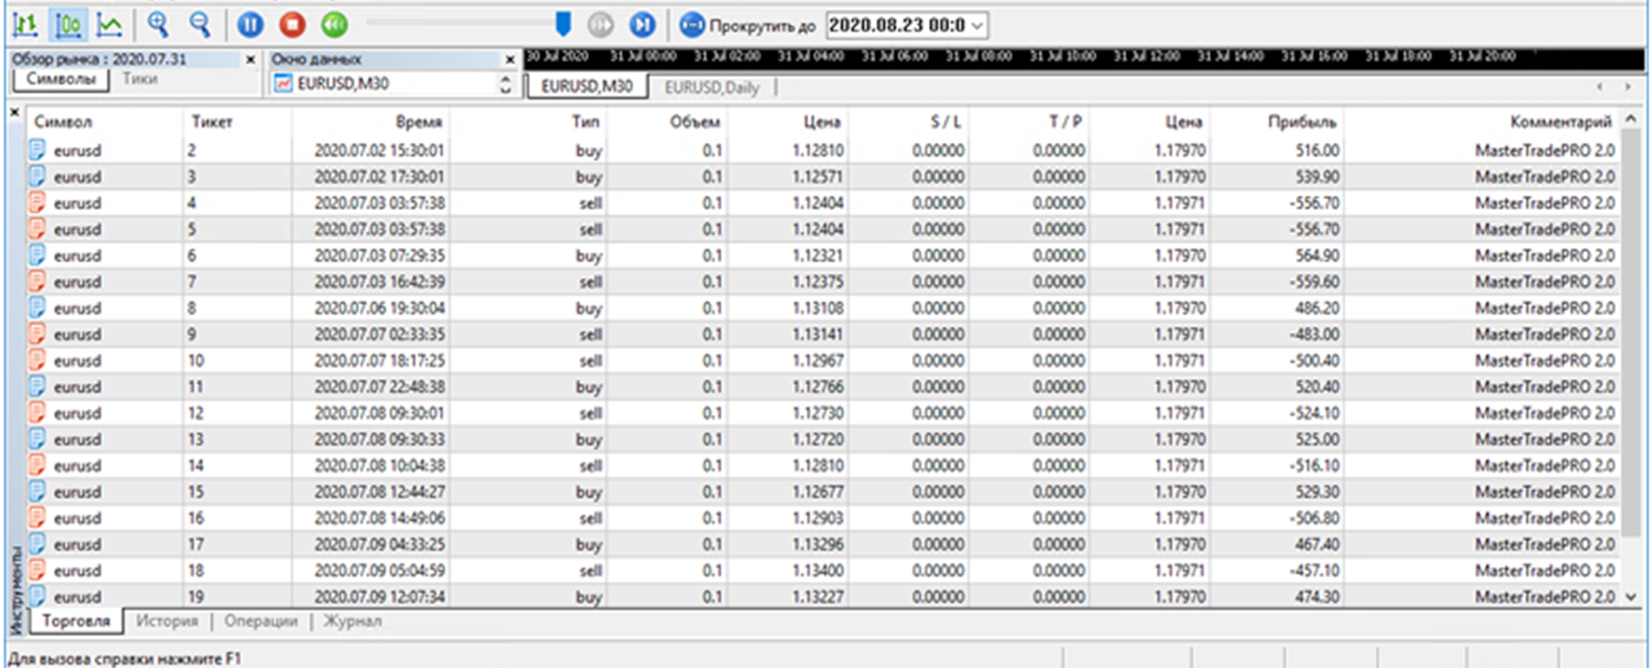Click the blue step forward button

(x=642, y=25)
